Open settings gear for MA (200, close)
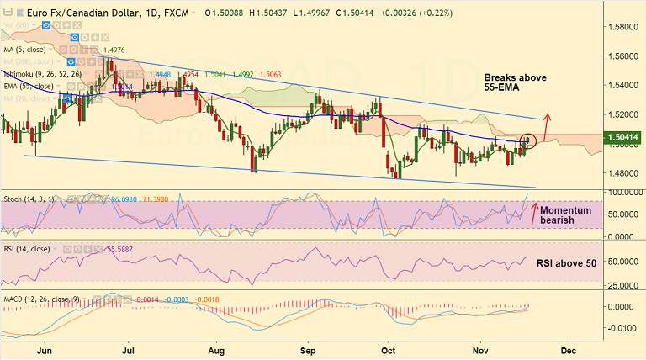This screenshot has height=360, width=646. (x=81, y=61)
